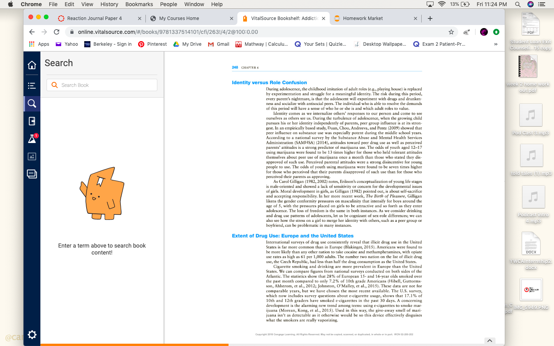Select the Student Loan Exit Counseling PDF on desktop
The height and width of the screenshot is (346, 554).
click(x=531, y=32)
